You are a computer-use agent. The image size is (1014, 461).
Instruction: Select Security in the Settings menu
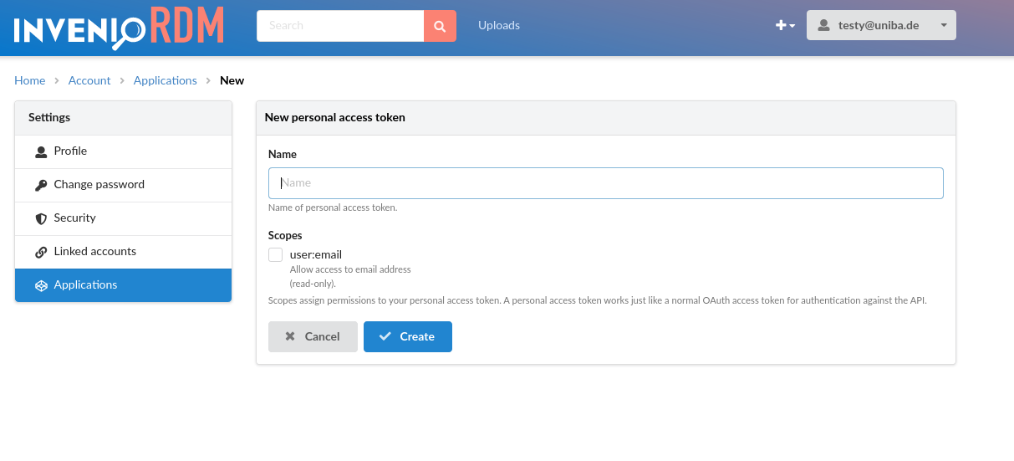(123, 218)
